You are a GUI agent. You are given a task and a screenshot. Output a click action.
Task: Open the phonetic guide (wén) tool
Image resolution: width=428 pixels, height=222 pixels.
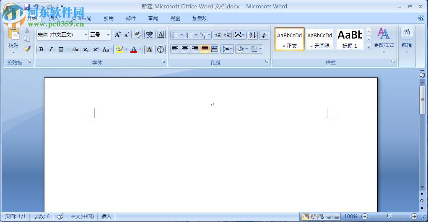149,35
